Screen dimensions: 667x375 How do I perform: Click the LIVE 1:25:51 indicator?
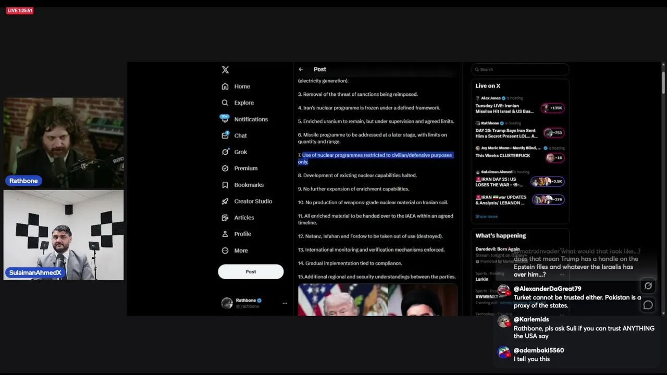click(x=20, y=10)
